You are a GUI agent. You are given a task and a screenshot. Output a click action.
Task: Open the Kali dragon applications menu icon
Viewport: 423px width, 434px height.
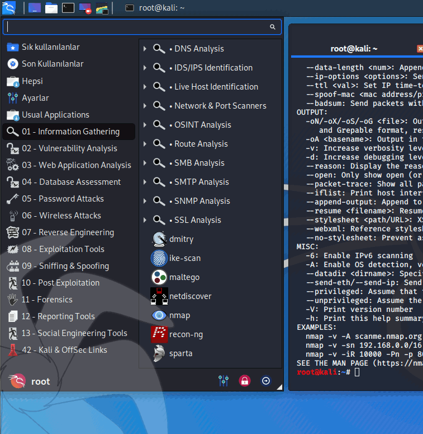(x=9, y=8)
